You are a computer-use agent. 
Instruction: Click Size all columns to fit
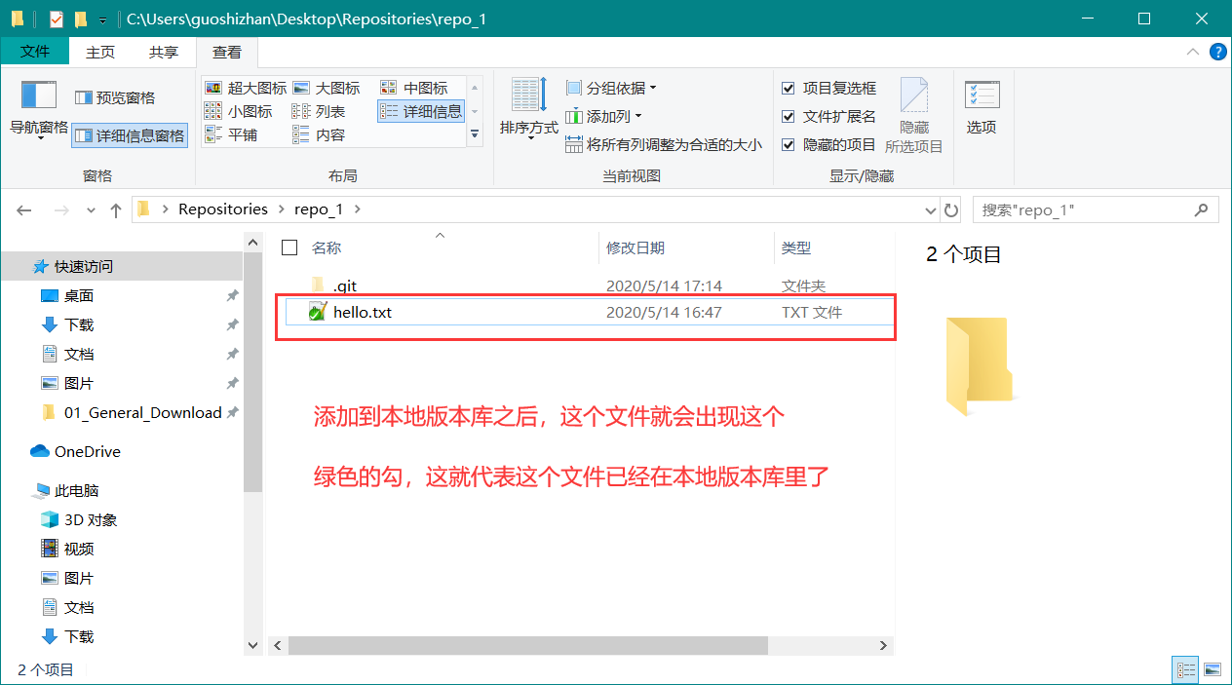coord(664,145)
